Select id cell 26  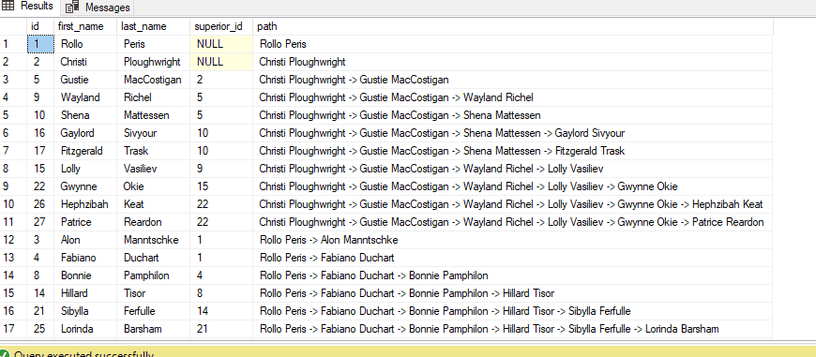point(40,204)
